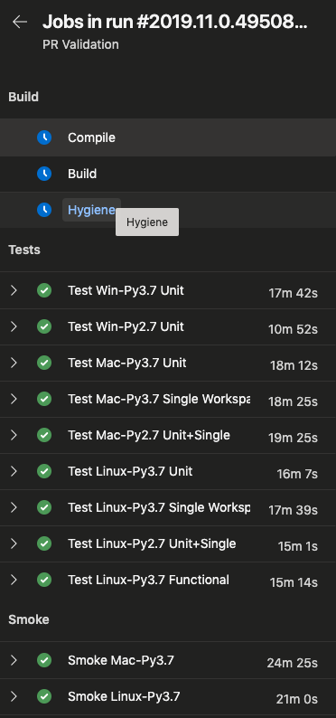Viewport: 336px width, 718px height.
Task: Click the Tests stage header
Action: click(x=24, y=250)
